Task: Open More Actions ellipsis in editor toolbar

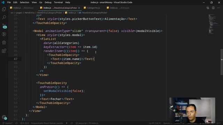Action: 218,8
